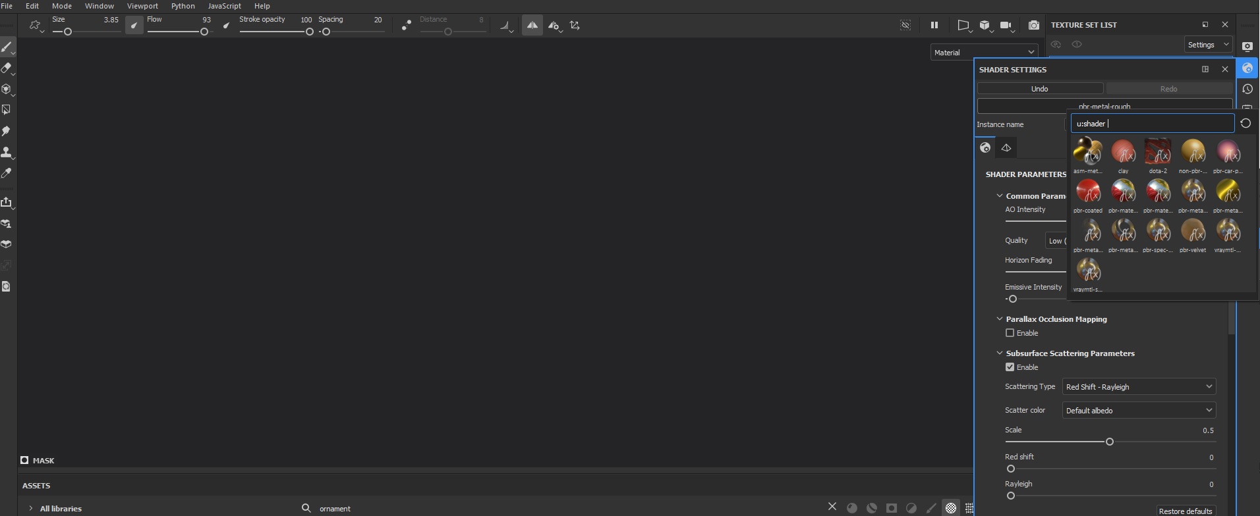Screen dimensions: 1260x516
Task: Select the pbr-velvet shader
Action: tap(1193, 235)
